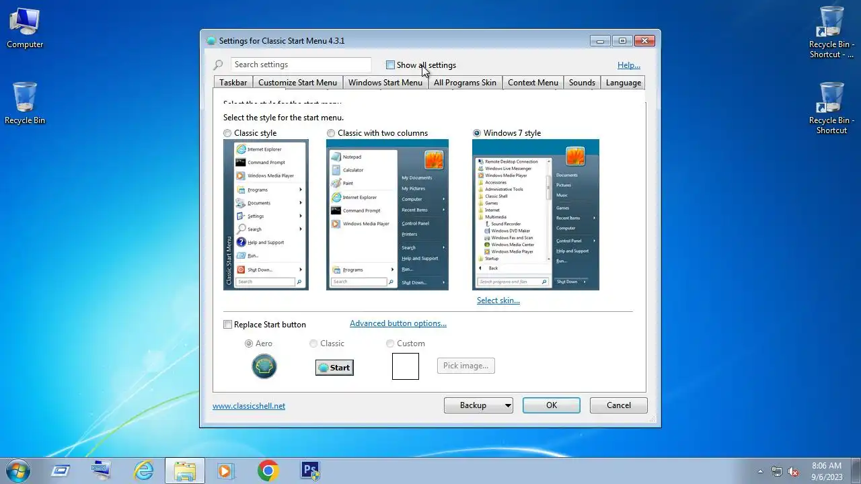Click the run-box taskbar icon beside Start
This screenshot has height=484, width=861.
[x=61, y=471]
